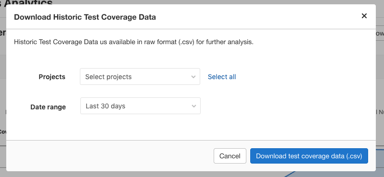384x177 pixels.
Task: Click the Select projects placeholder text
Action: click(x=108, y=77)
